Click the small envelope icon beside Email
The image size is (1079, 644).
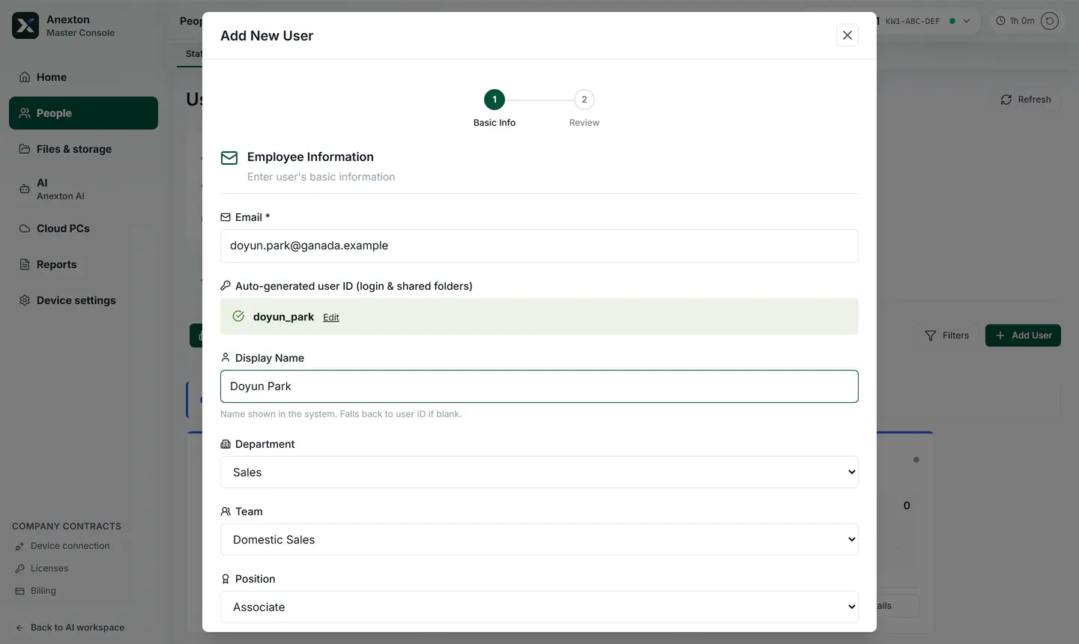pyautogui.click(x=226, y=217)
